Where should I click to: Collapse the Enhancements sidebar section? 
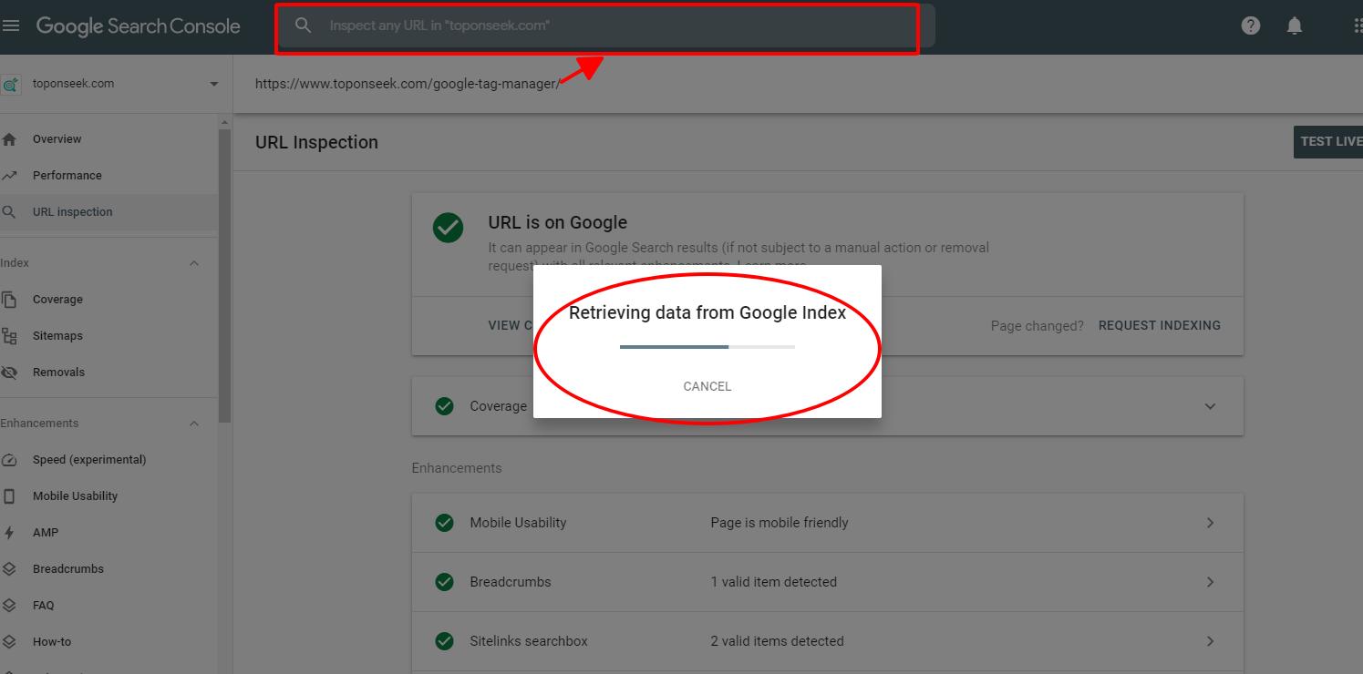point(194,424)
